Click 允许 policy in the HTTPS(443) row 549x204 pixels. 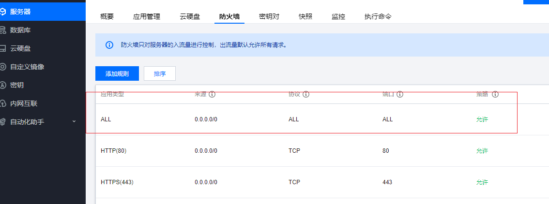coord(482,182)
